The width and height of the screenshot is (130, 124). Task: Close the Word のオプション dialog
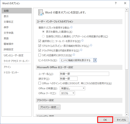point(125,3)
